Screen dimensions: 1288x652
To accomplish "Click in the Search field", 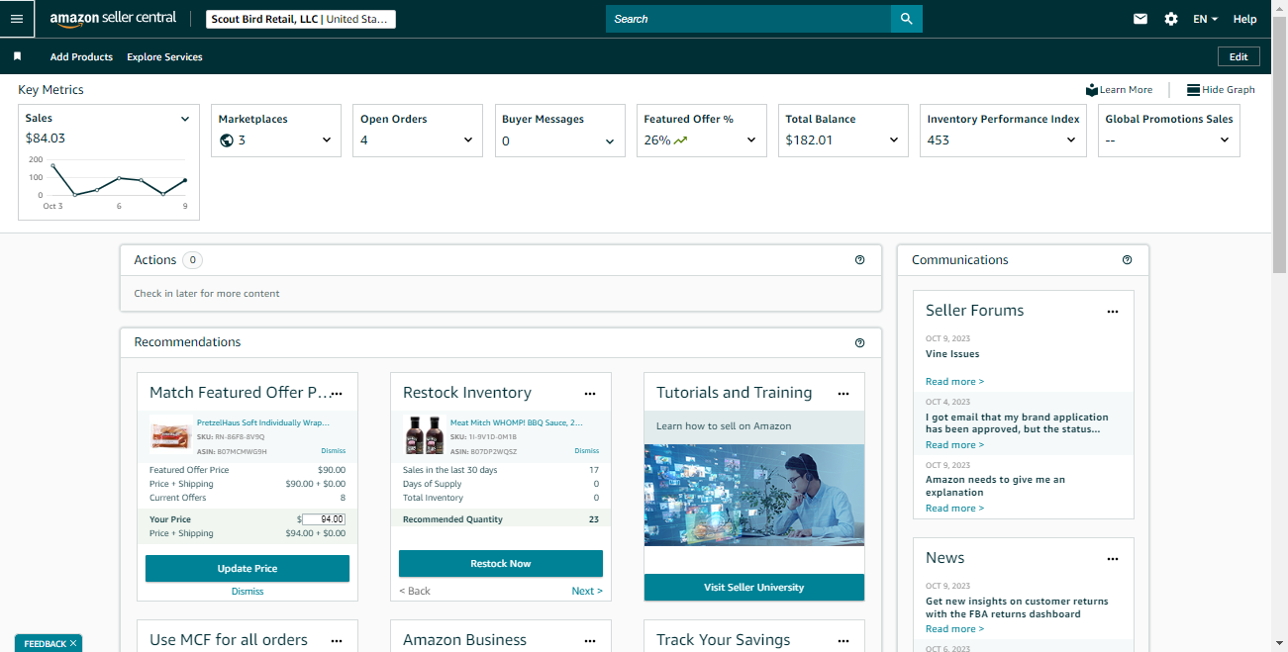I will click(x=748, y=19).
